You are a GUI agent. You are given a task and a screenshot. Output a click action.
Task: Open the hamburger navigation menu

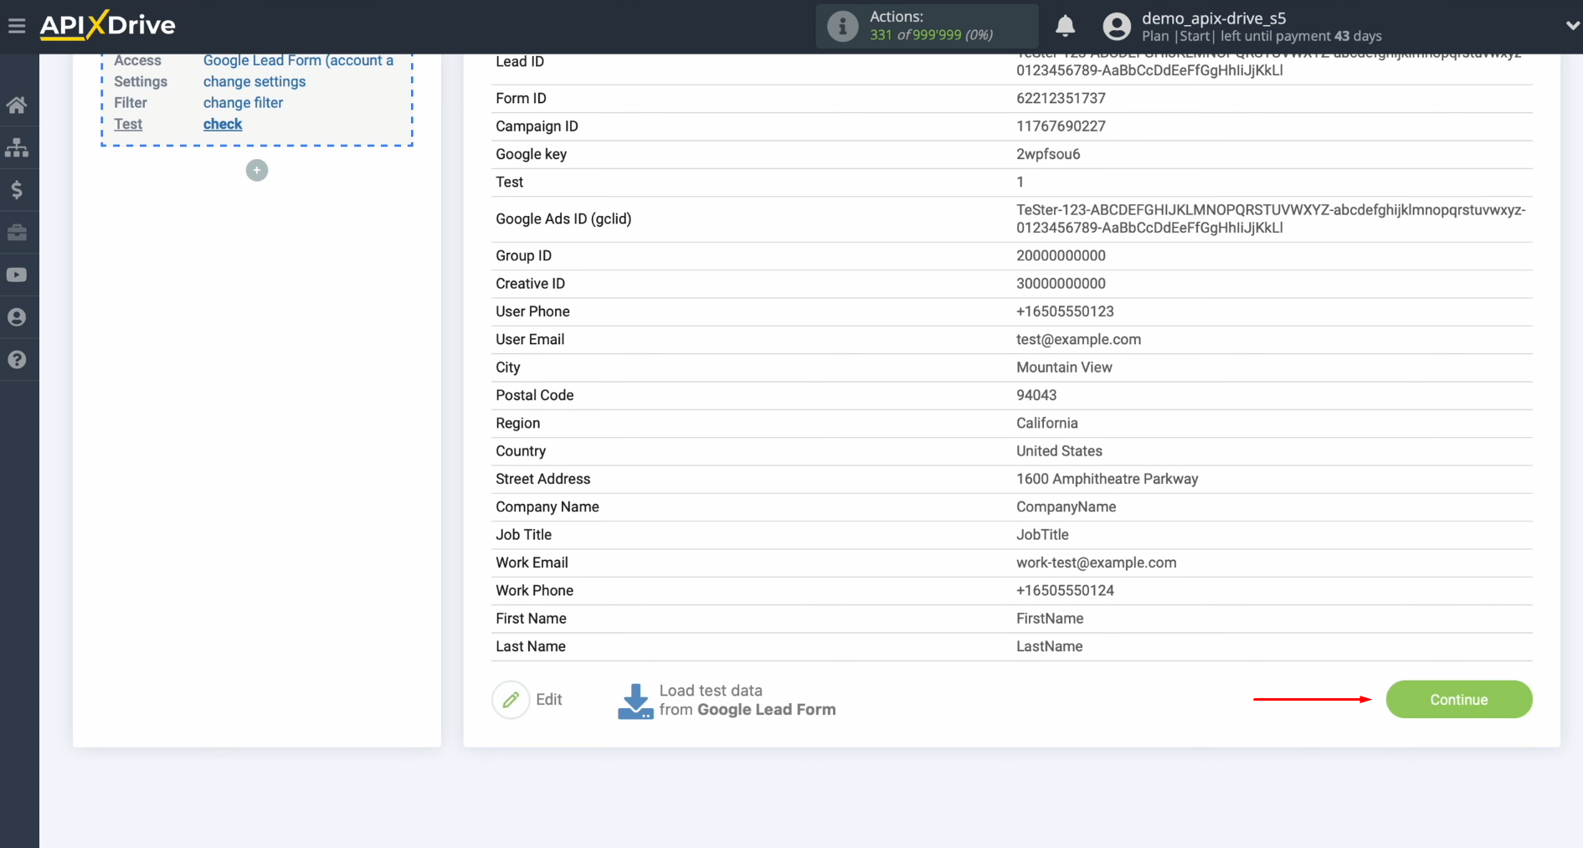(x=18, y=26)
